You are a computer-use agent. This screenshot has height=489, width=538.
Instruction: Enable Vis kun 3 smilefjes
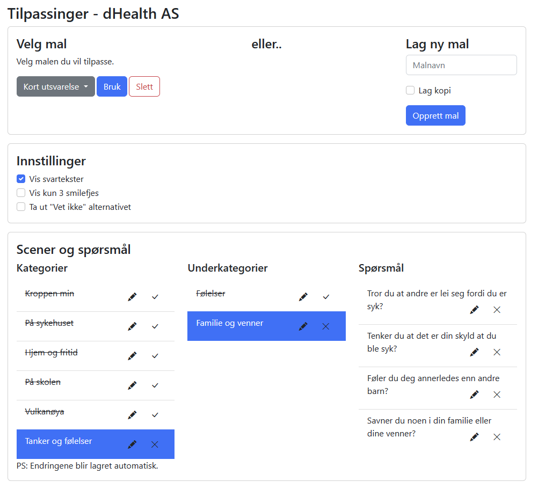21,193
